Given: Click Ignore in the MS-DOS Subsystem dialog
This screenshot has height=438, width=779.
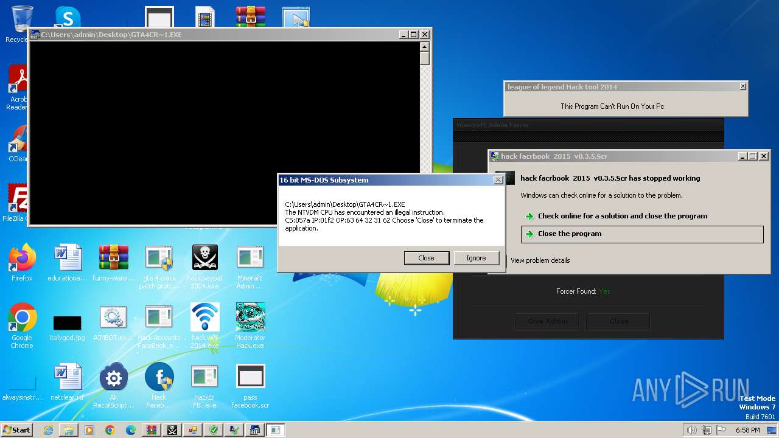Looking at the screenshot, I should (476, 258).
